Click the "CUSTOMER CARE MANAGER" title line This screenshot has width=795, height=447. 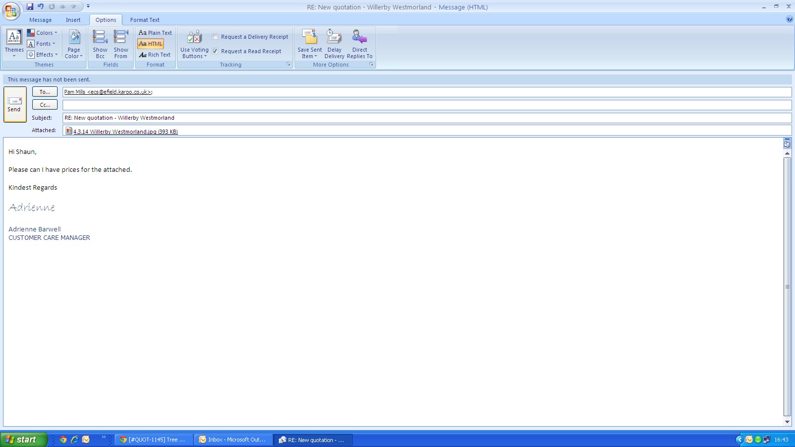click(49, 237)
